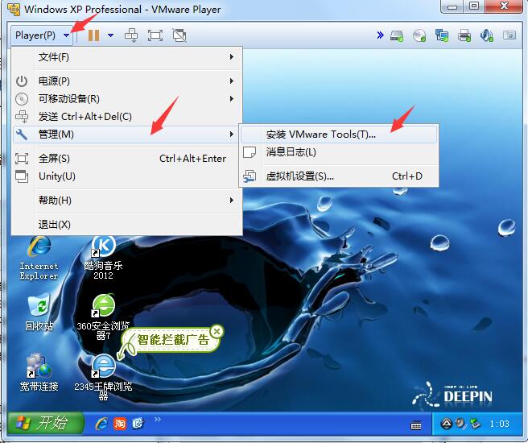Expand the quick launch overflow chevron
The width and height of the screenshot is (528, 443).
[x=158, y=419]
